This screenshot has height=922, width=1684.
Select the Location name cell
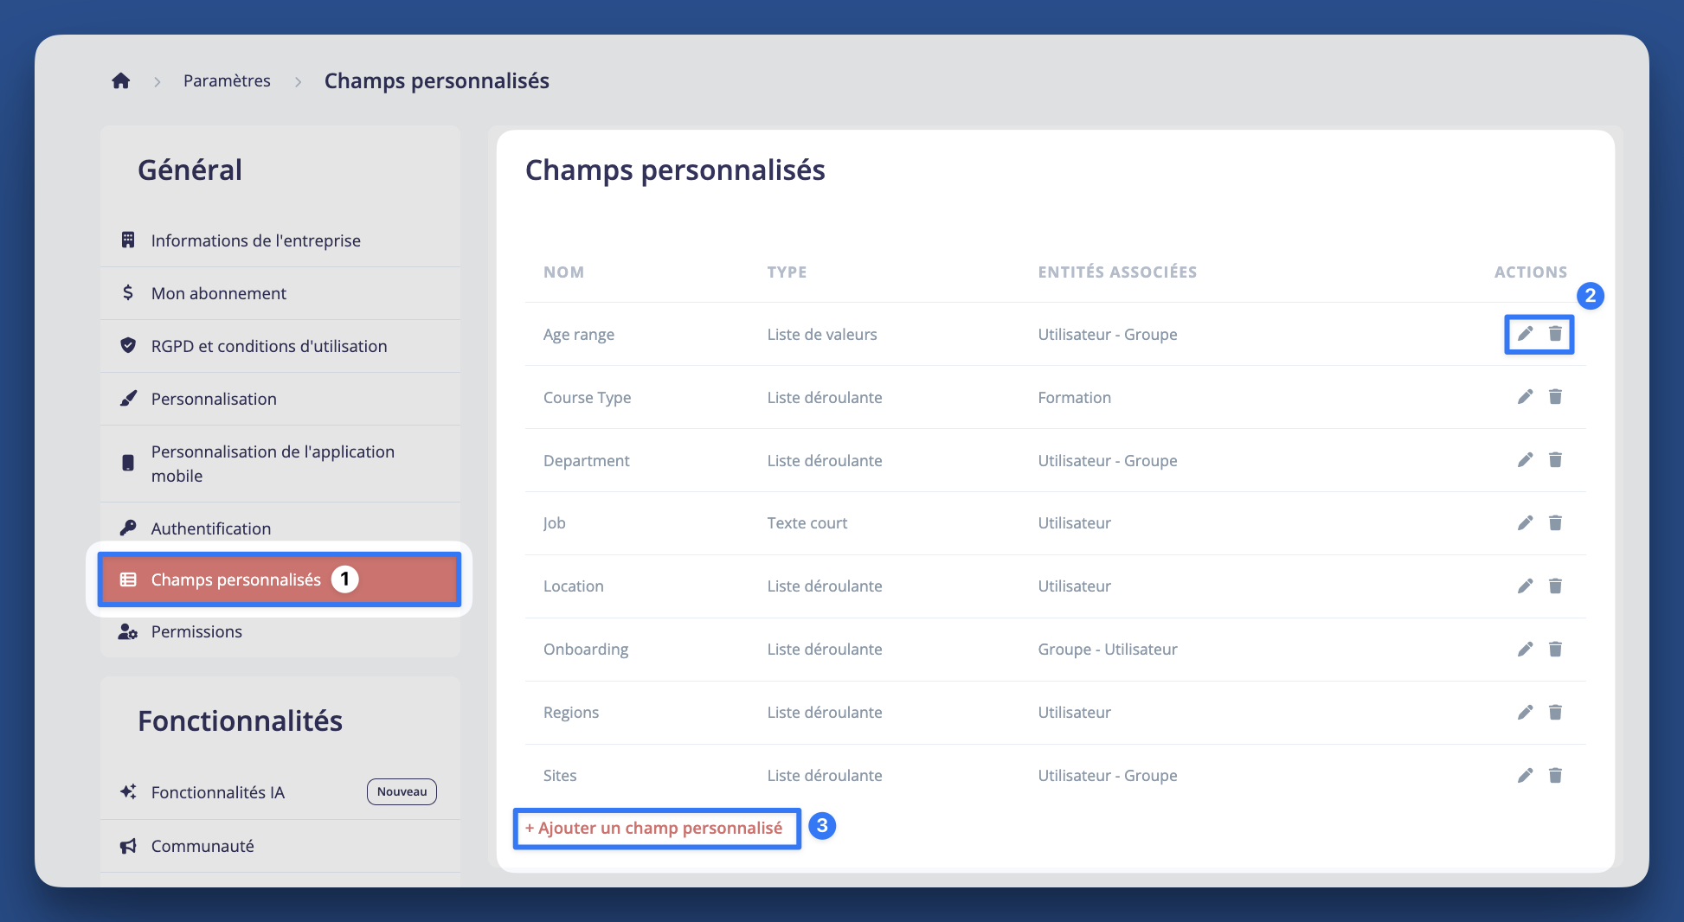(573, 586)
